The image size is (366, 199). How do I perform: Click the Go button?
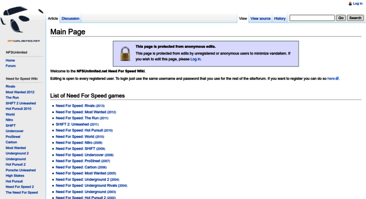click(x=341, y=18)
